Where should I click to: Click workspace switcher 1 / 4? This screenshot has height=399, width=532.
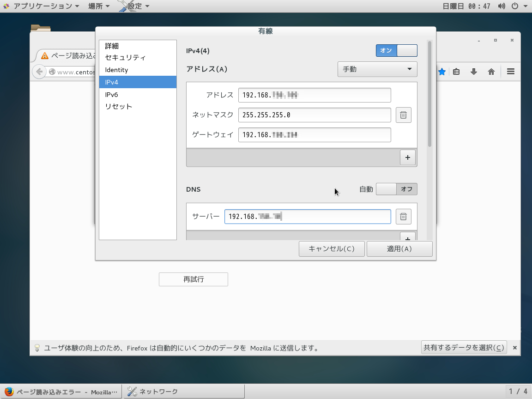518,392
